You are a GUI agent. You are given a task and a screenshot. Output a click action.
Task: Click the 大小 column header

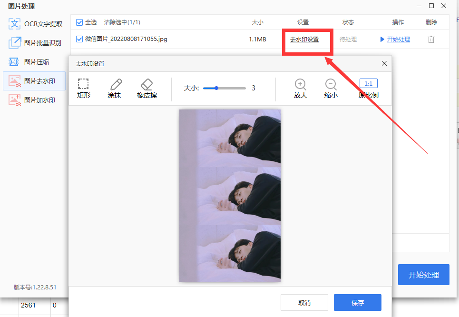click(x=258, y=22)
